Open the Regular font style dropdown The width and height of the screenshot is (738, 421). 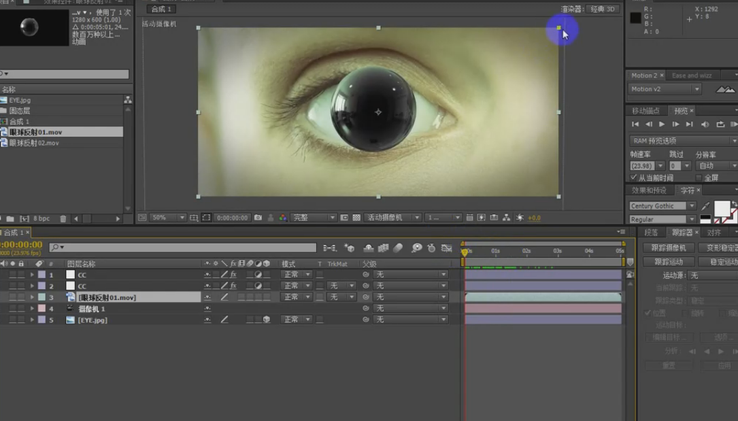(662, 219)
